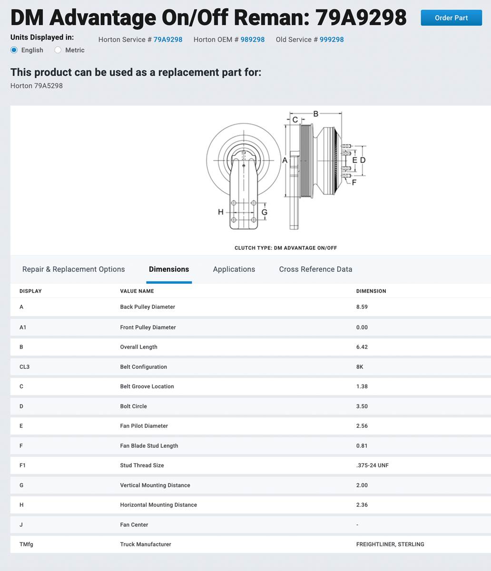Select the Dimensions tab
This screenshot has width=491, height=571.
168,269
